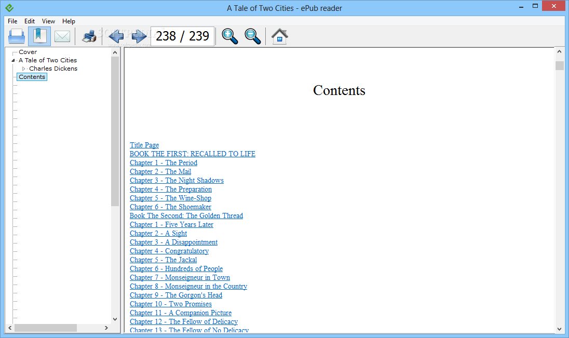This screenshot has height=338, width=569.
Task: Click the tree panel vertical scrollbar thumb
Action: coord(115,131)
